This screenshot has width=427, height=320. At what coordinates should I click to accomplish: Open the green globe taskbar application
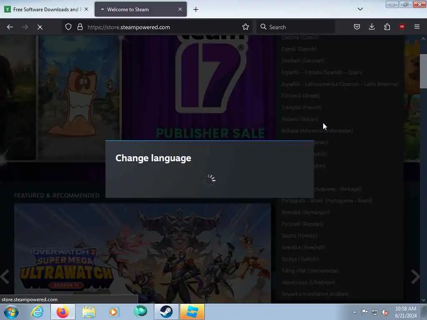point(141,311)
